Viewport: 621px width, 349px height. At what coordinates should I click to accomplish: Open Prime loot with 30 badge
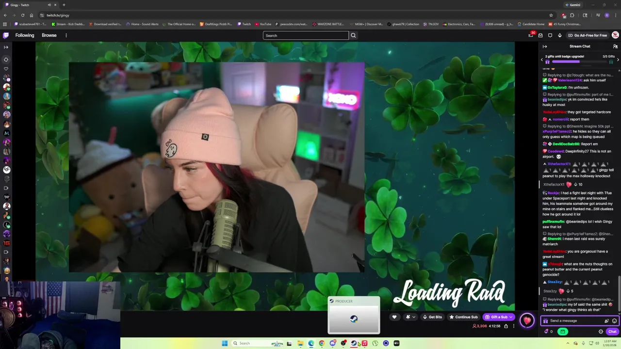531,35
